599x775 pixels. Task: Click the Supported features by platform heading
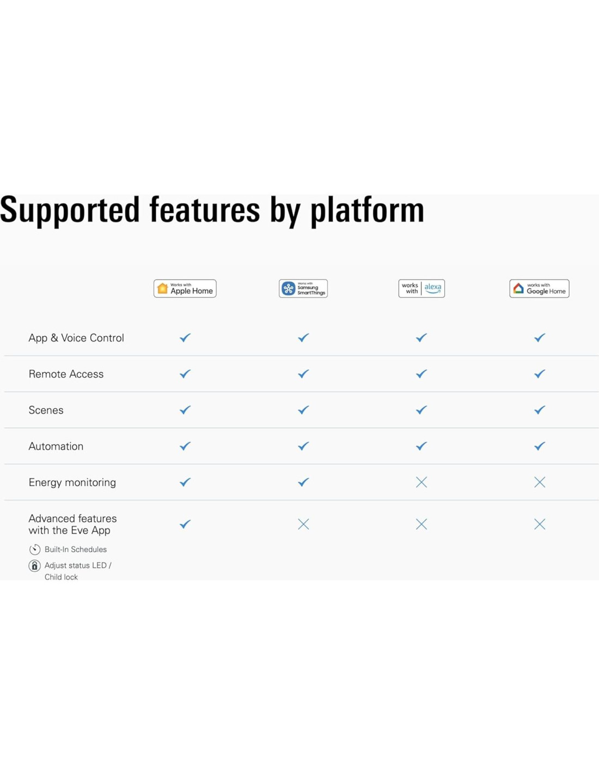tap(212, 210)
